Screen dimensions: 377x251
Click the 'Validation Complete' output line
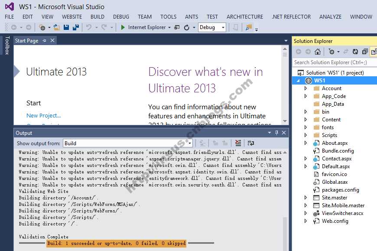43,237
